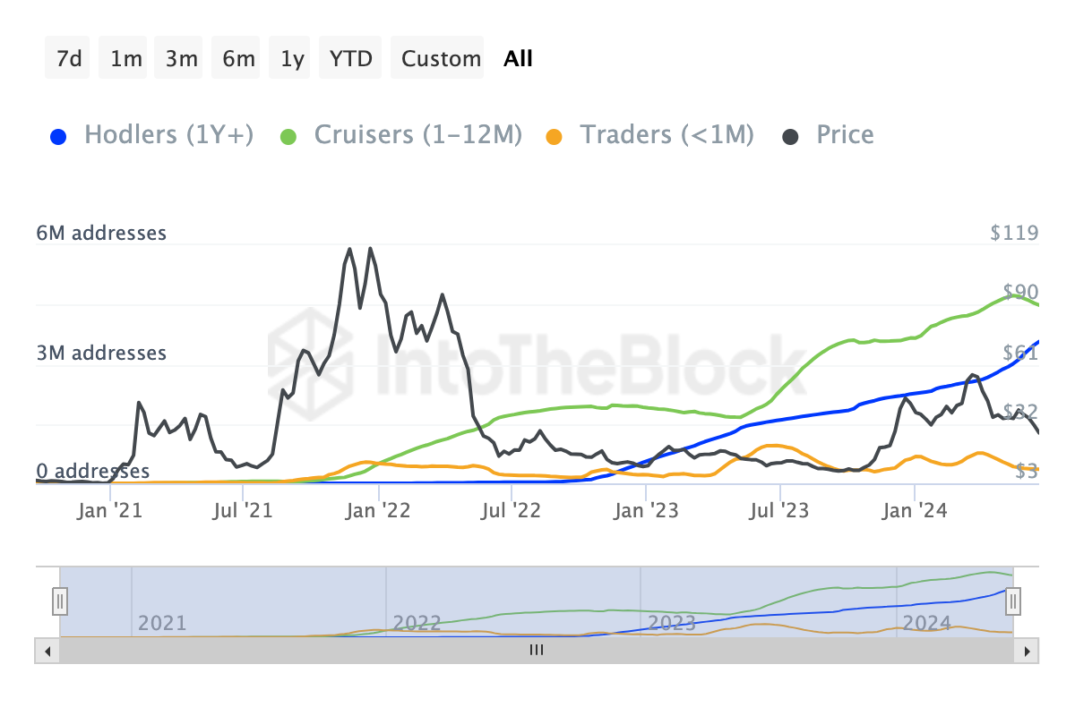Click the green Cruisers legend dot

coord(288,137)
